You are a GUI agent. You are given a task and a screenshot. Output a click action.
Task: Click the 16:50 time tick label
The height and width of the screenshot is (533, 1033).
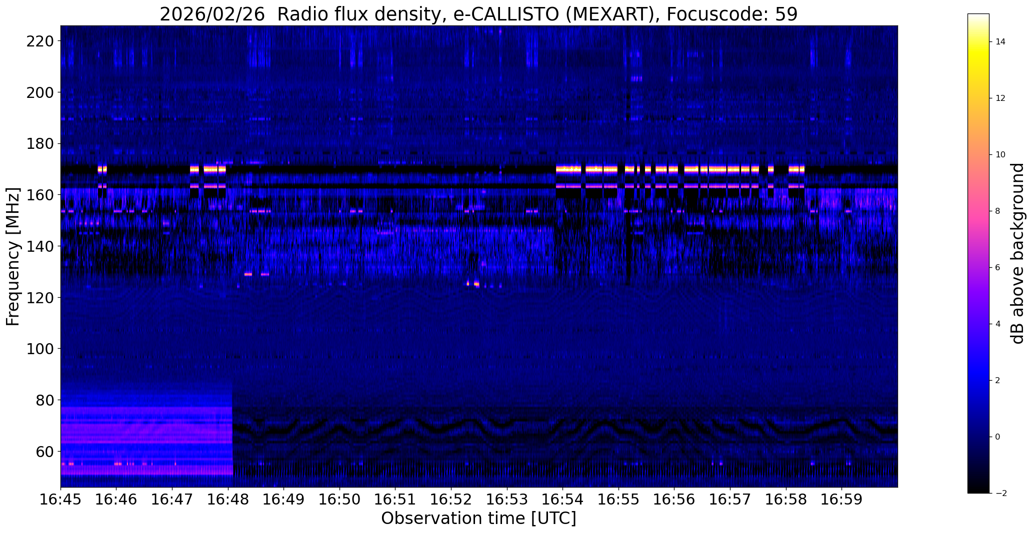(340, 500)
